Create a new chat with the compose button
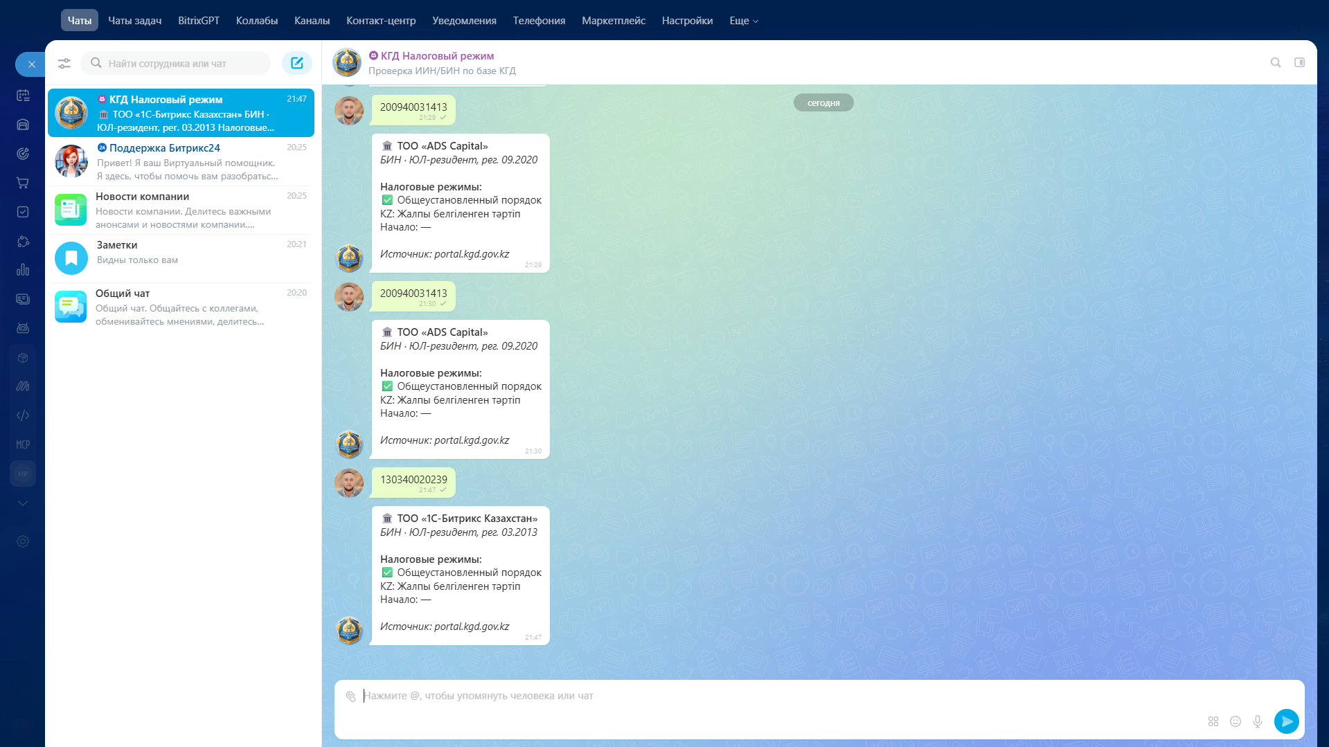 click(297, 64)
